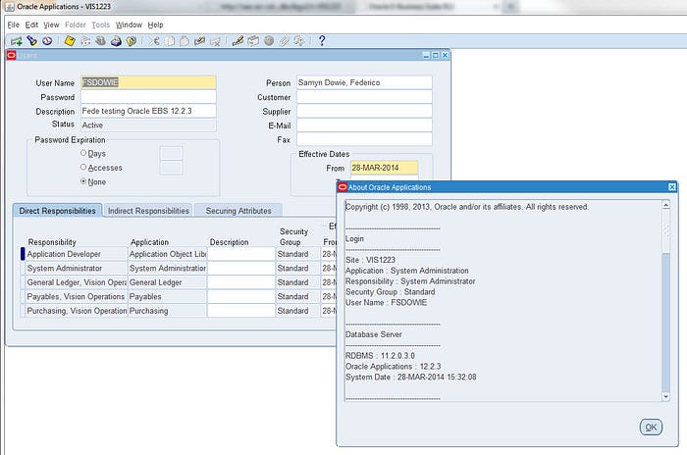Click the Edit Field pencil icon
Image resolution: width=687 pixels, height=455 pixels.
[x=238, y=41]
